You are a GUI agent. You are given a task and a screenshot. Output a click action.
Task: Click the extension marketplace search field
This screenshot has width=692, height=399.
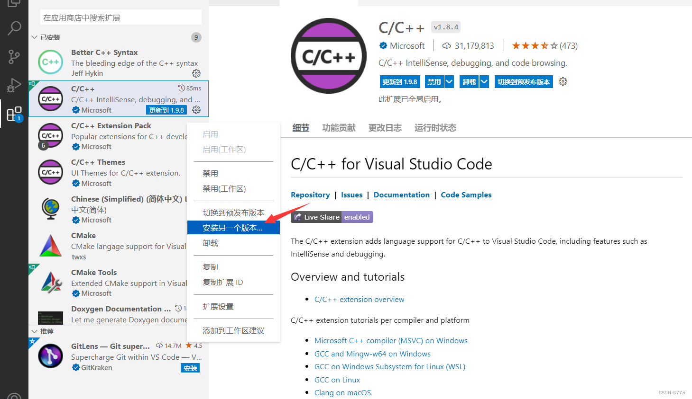coord(121,18)
